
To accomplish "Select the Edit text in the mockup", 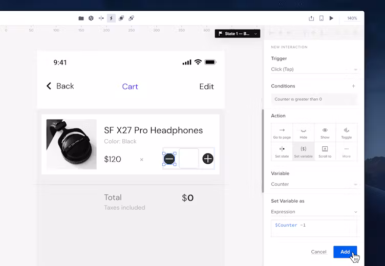I will [206, 86].
